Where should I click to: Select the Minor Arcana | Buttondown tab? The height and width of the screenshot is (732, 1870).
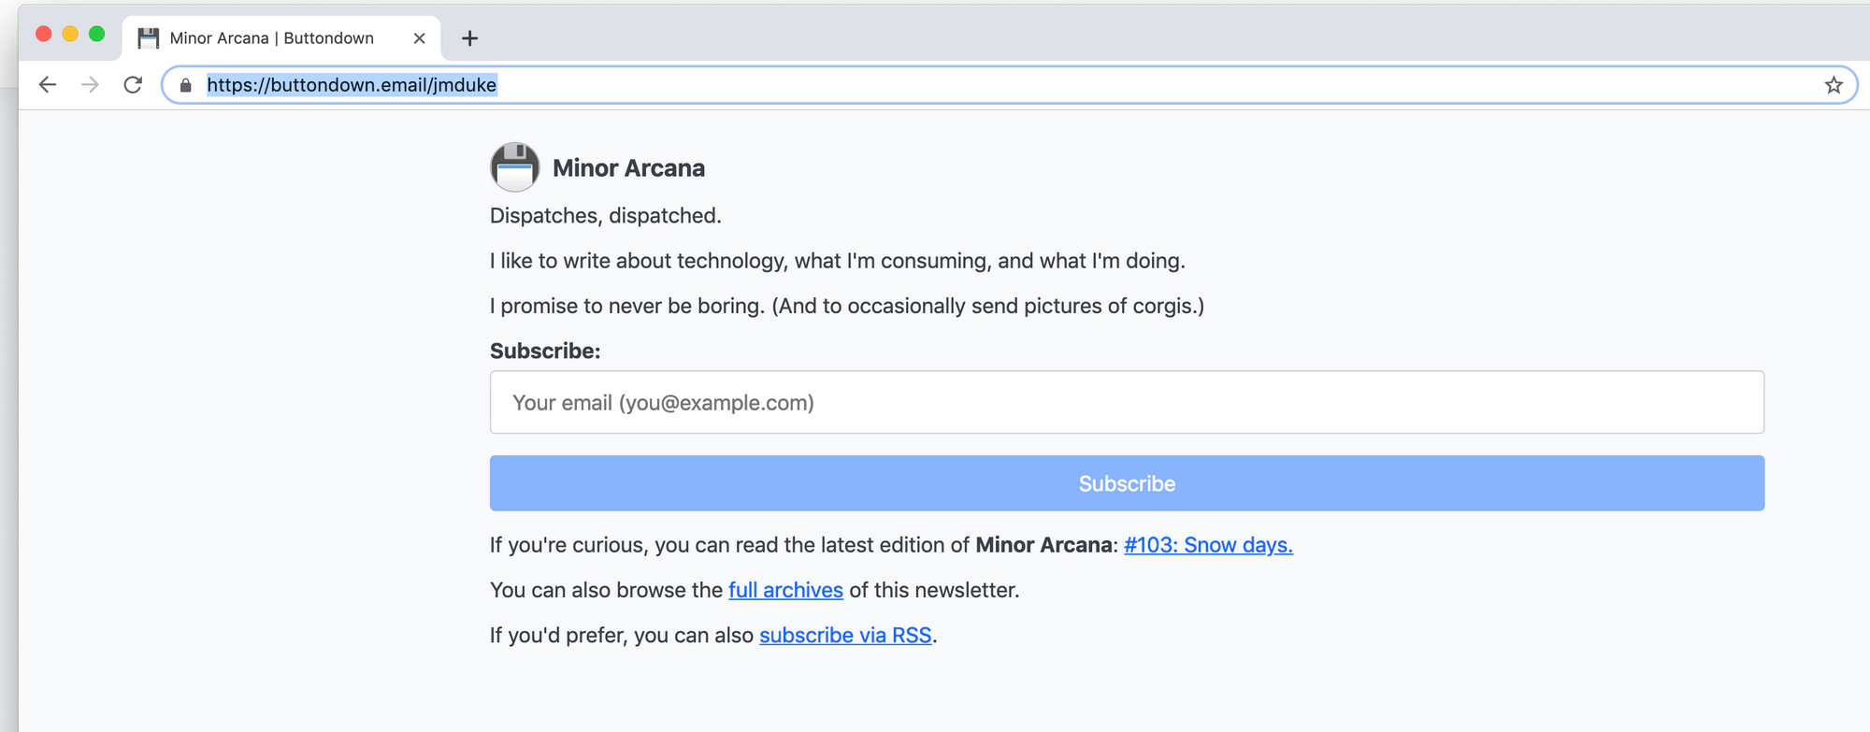[x=271, y=38]
